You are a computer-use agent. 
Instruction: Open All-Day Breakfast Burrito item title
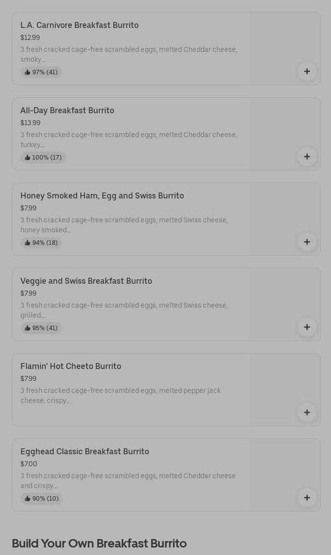(67, 110)
